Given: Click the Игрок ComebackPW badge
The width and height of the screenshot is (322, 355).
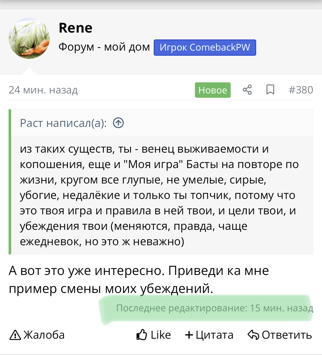Looking at the screenshot, I should pos(205,47).
